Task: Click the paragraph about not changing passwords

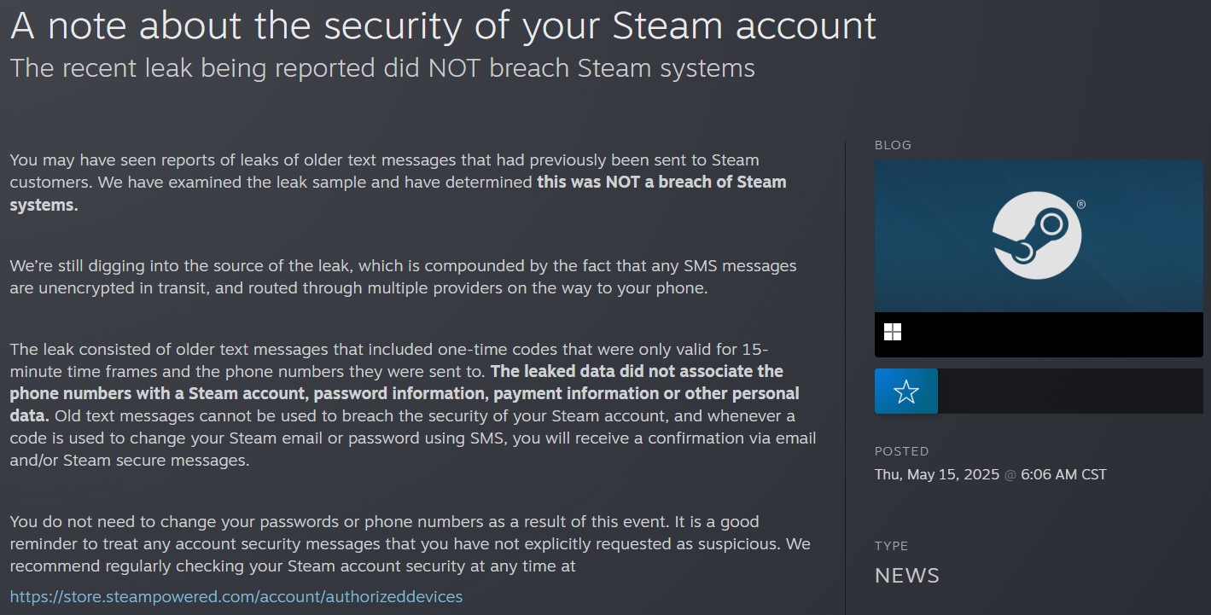Action: click(410, 543)
